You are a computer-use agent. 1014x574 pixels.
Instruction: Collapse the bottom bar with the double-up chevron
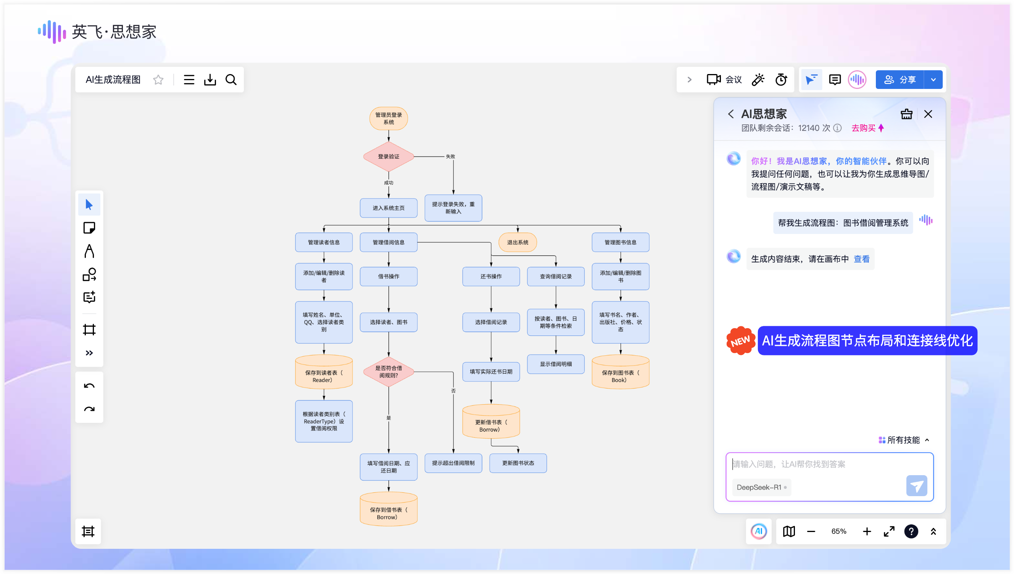coord(933,531)
